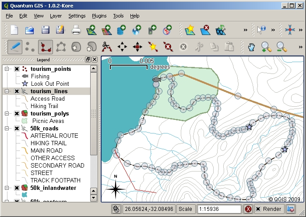Click the Print Composer printer icon
Image resolution: width=306 pixels, height=217 pixels.
[x=76, y=30]
